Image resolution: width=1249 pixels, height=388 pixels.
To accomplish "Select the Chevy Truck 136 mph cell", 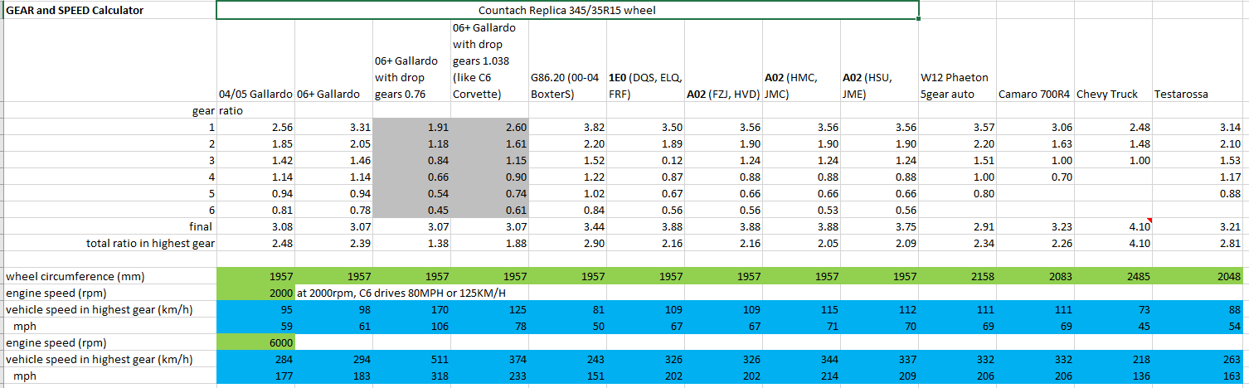I will [x=1113, y=376].
